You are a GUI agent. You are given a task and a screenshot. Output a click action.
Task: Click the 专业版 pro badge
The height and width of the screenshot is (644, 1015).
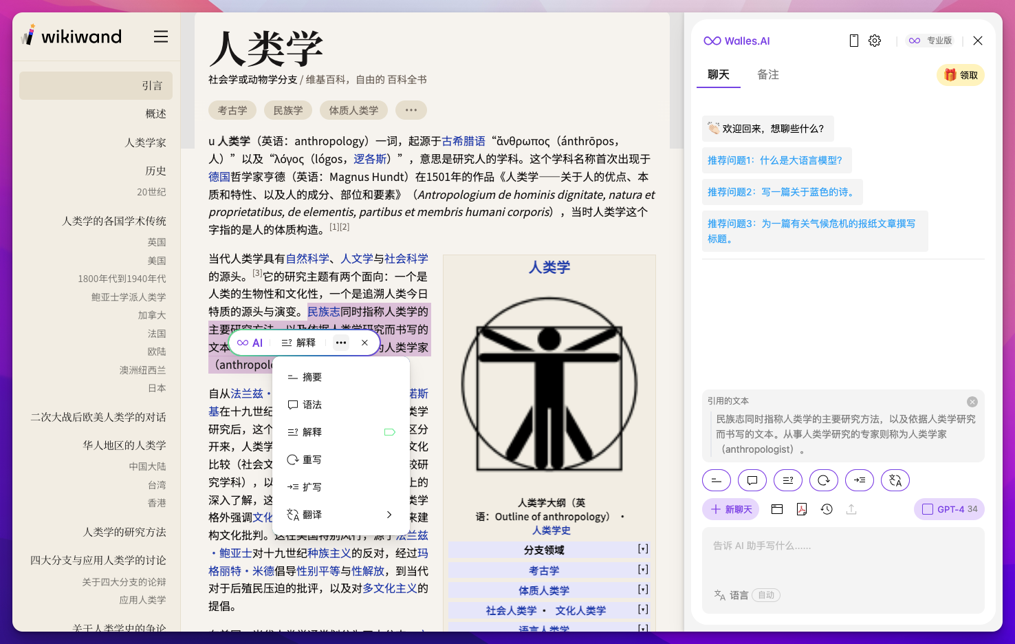[x=930, y=41]
